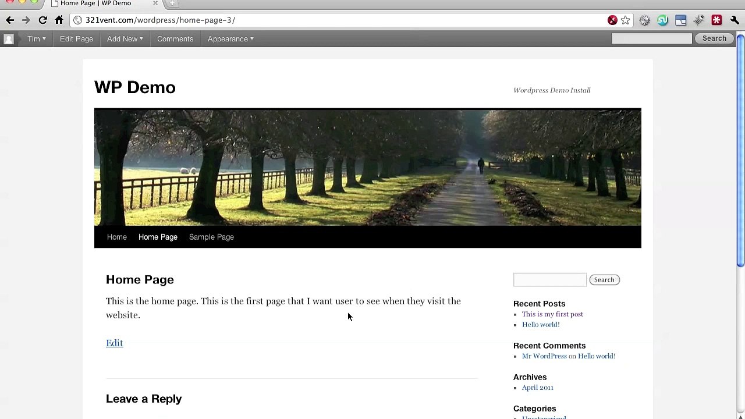Open Home in the navigation menu
The height and width of the screenshot is (419, 745).
point(116,237)
